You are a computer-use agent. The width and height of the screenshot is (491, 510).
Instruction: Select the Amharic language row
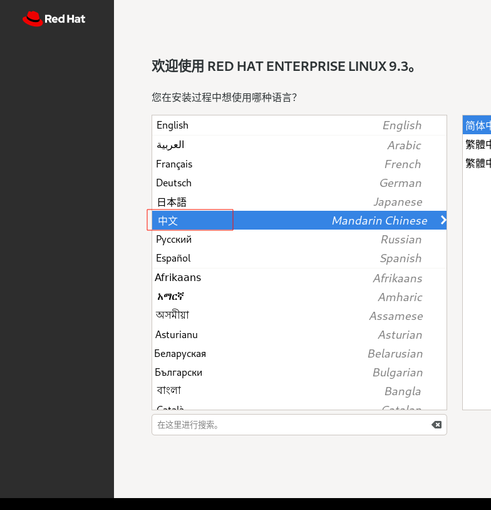[x=299, y=297]
